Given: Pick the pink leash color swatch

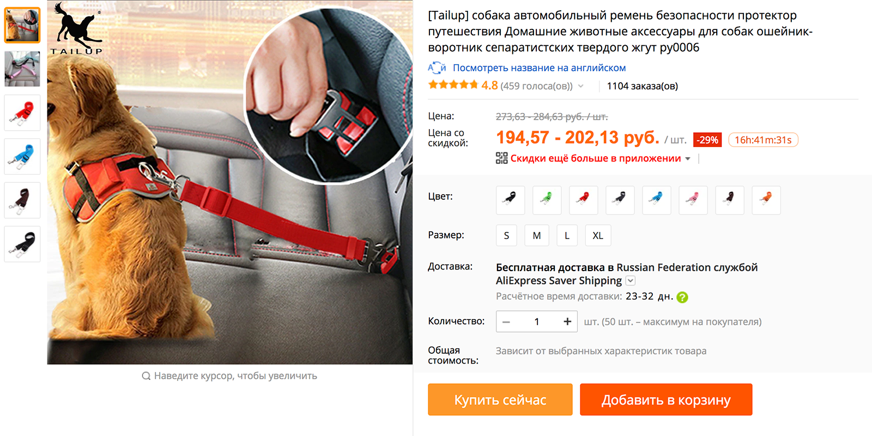Looking at the screenshot, I should (x=693, y=200).
